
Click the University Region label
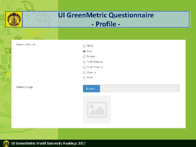[26, 44]
